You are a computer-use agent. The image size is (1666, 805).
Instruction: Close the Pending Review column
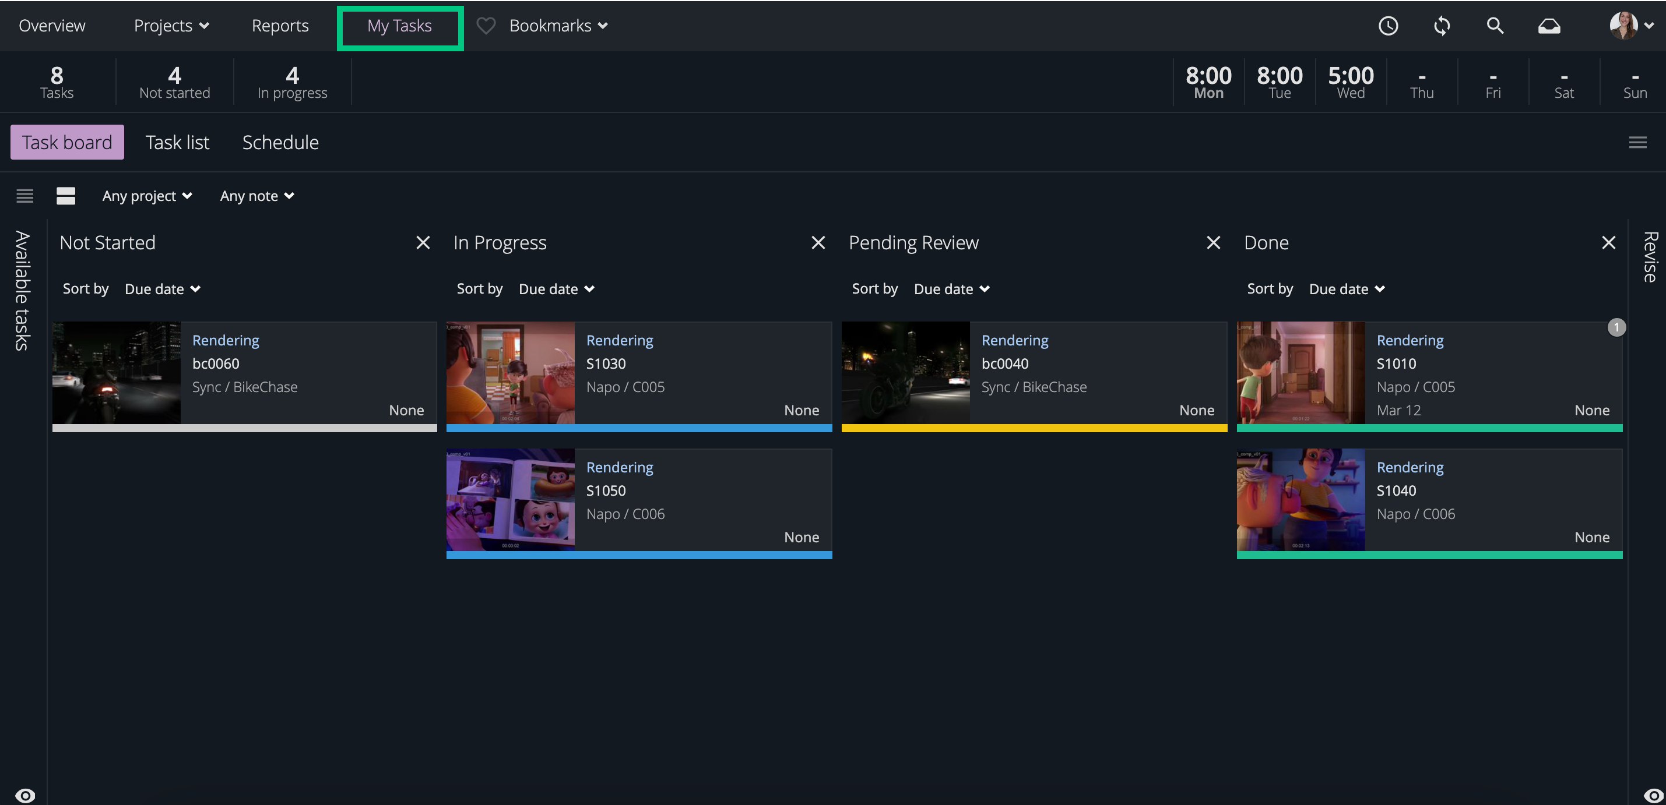1212,242
